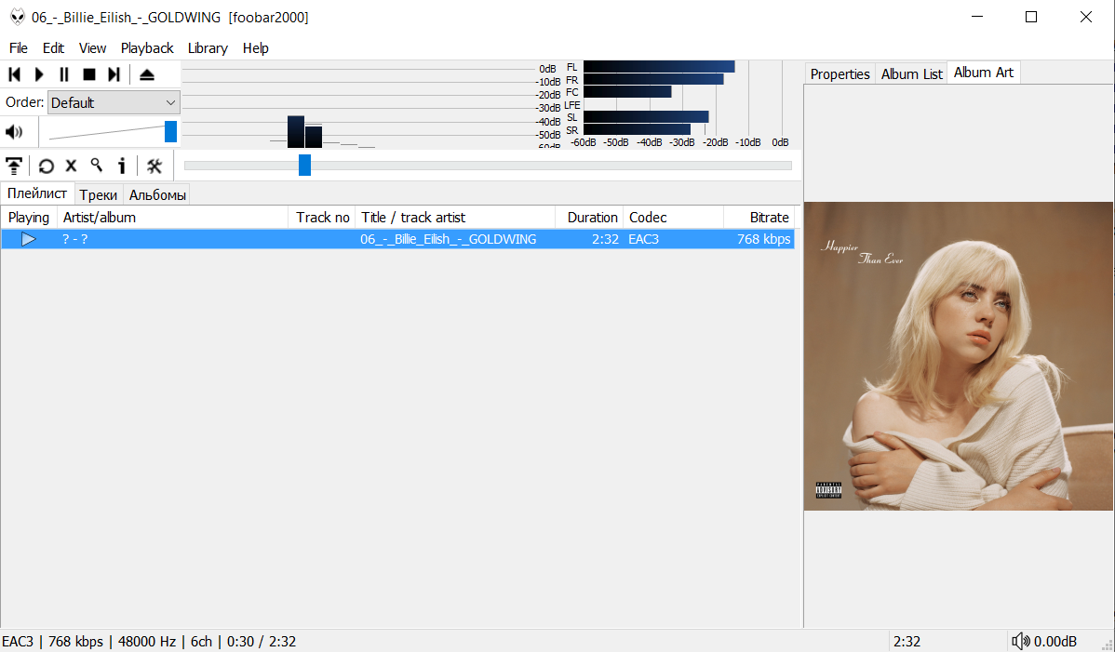The width and height of the screenshot is (1115, 652).
Task: Click the status bar 2:32 total time
Action: click(x=907, y=642)
